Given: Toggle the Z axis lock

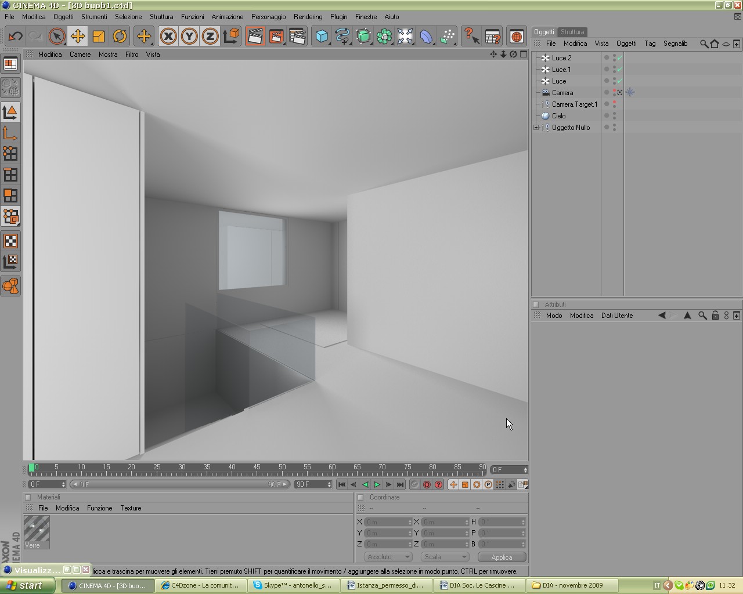Looking at the screenshot, I should 210,37.
